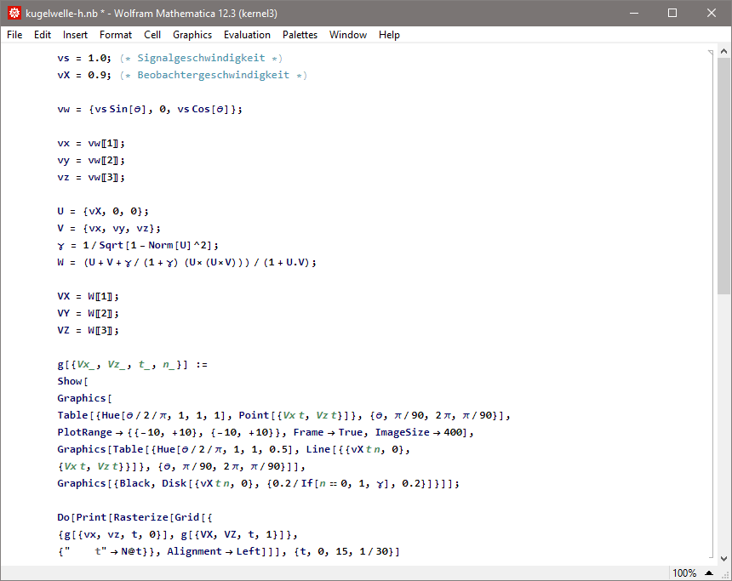Image resolution: width=732 pixels, height=581 pixels.
Task: Open the Format menu
Action: [116, 35]
